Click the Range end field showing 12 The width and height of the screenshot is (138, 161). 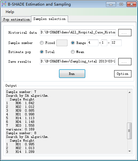point(116,43)
